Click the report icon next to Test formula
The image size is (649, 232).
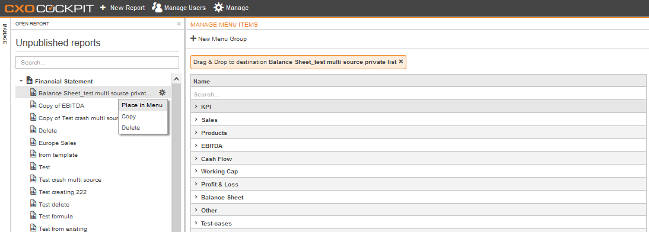(x=34, y=215)
